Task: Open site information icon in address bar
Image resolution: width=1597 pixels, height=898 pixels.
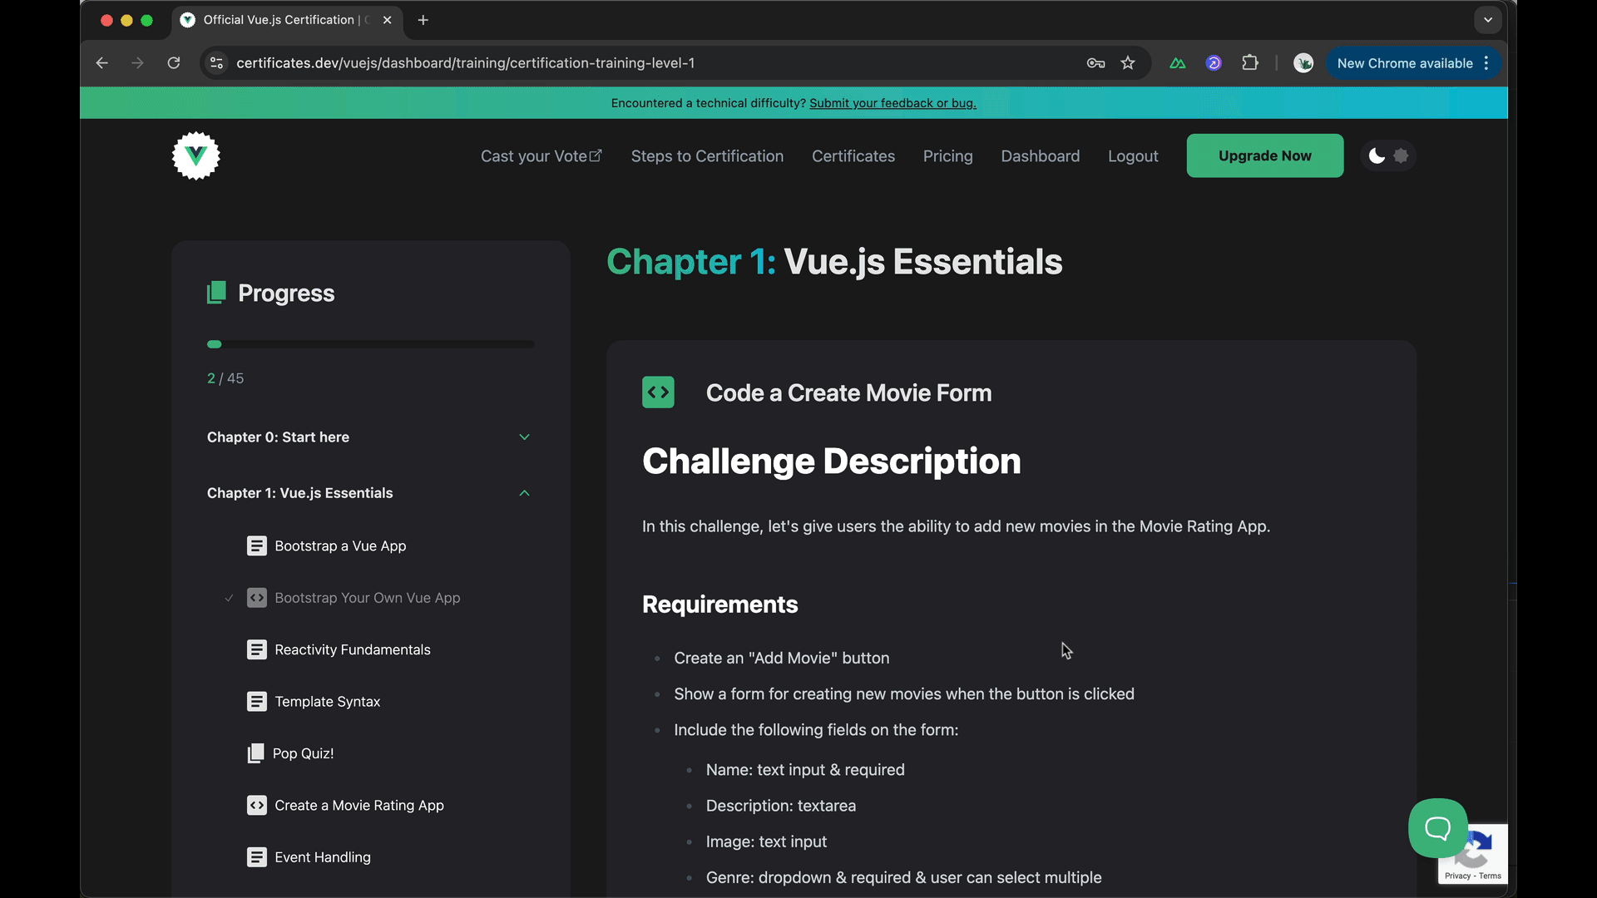Action: pyautogui.click(x=216, y=63)
